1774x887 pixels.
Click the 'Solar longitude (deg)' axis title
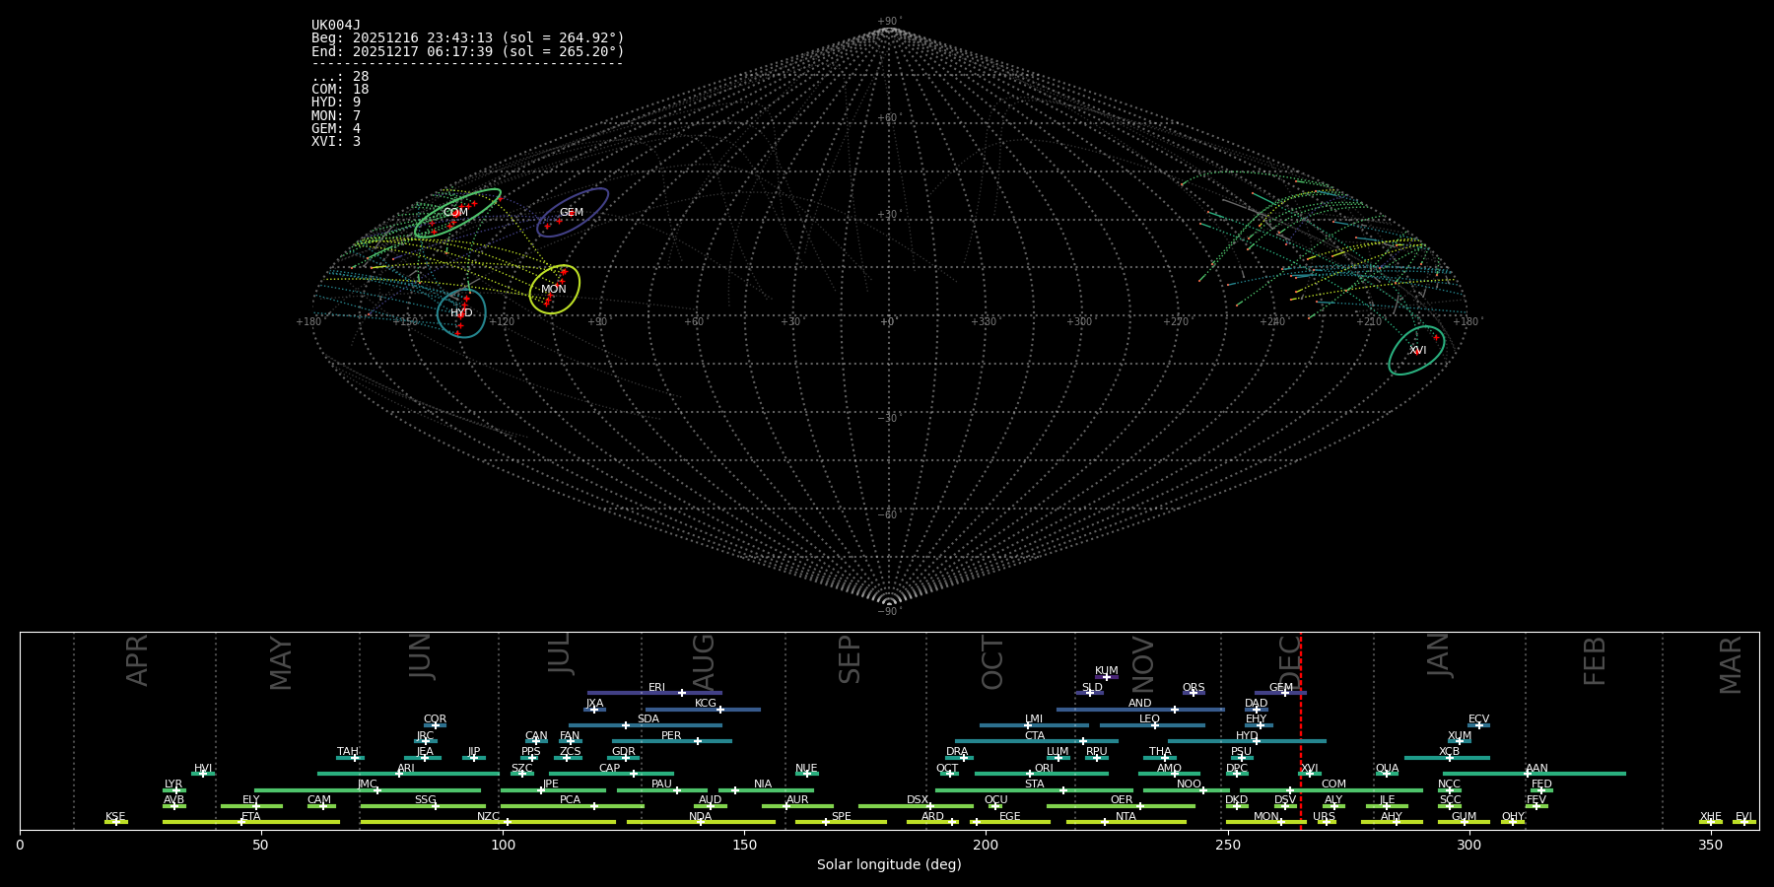(889, 864)
